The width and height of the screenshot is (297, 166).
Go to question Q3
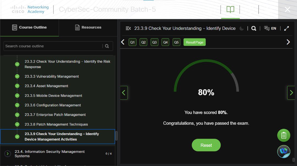tap(154, 42)
